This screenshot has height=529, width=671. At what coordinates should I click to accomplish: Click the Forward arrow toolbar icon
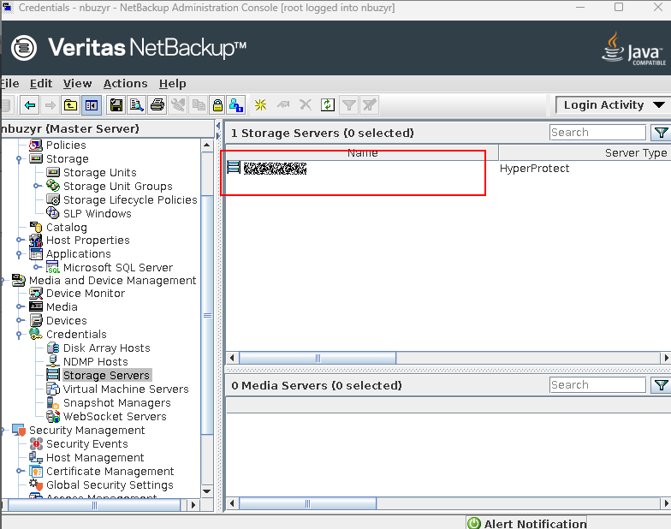tap(50, 104)
